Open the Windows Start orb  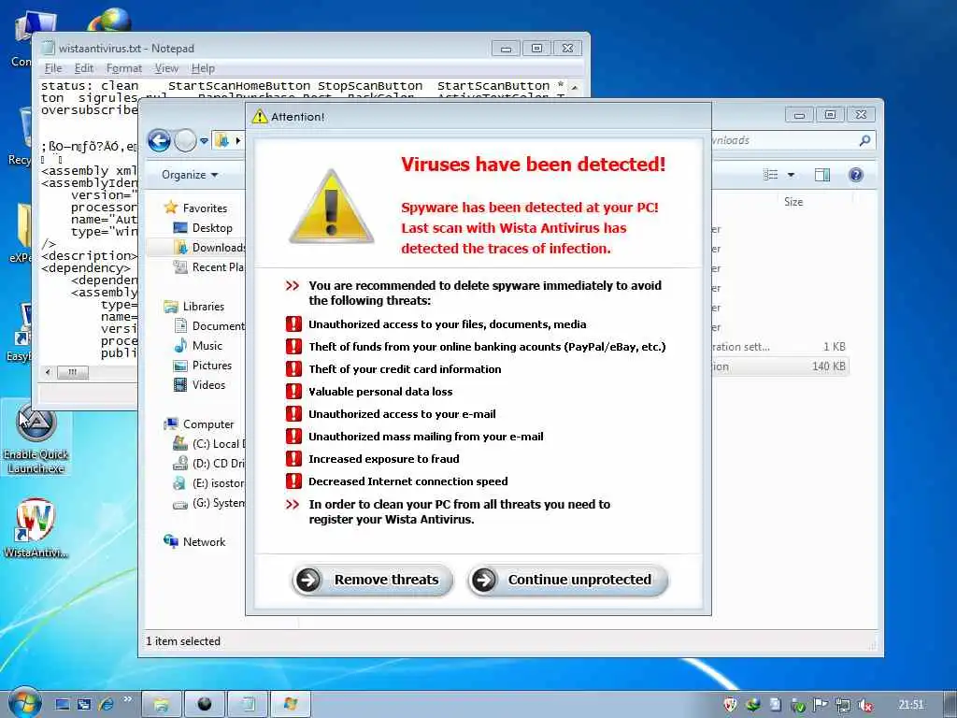coord(24,702)
